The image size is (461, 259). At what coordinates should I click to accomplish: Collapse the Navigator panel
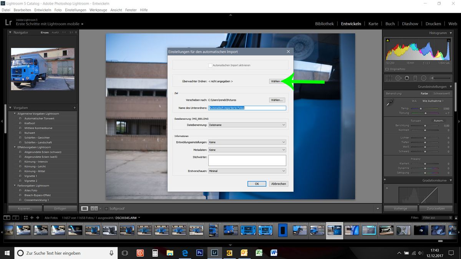point(10,33)
